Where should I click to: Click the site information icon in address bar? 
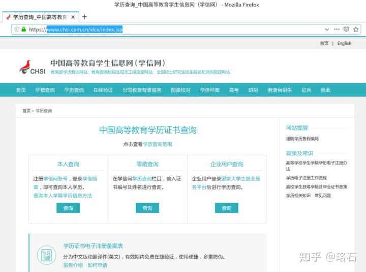pyautogui.click(x=17, y=29)
